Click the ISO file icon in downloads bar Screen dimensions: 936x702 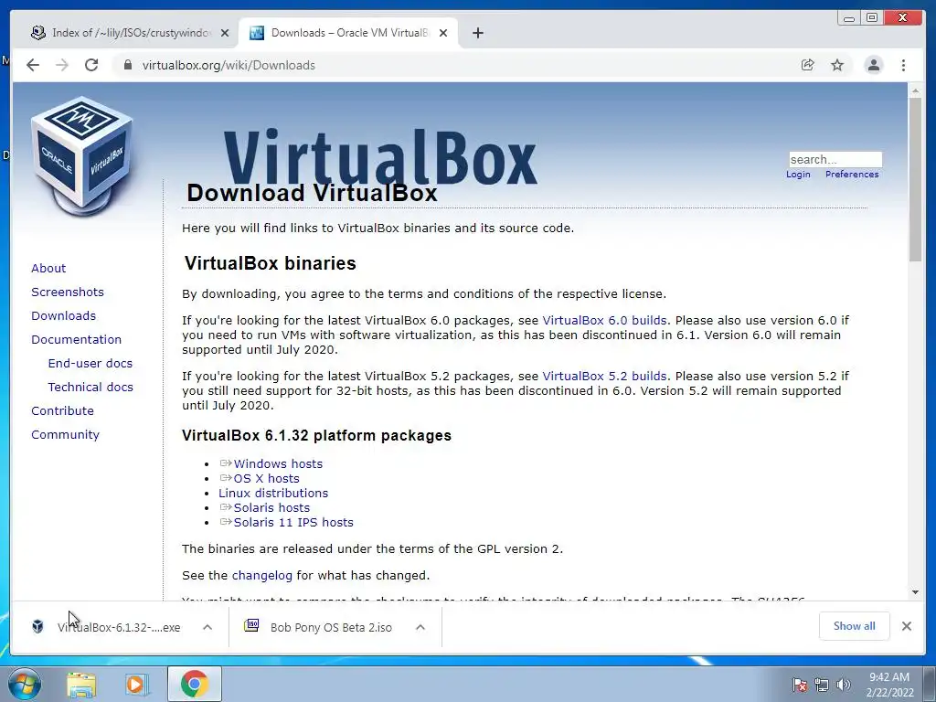[x=251, y=625]
